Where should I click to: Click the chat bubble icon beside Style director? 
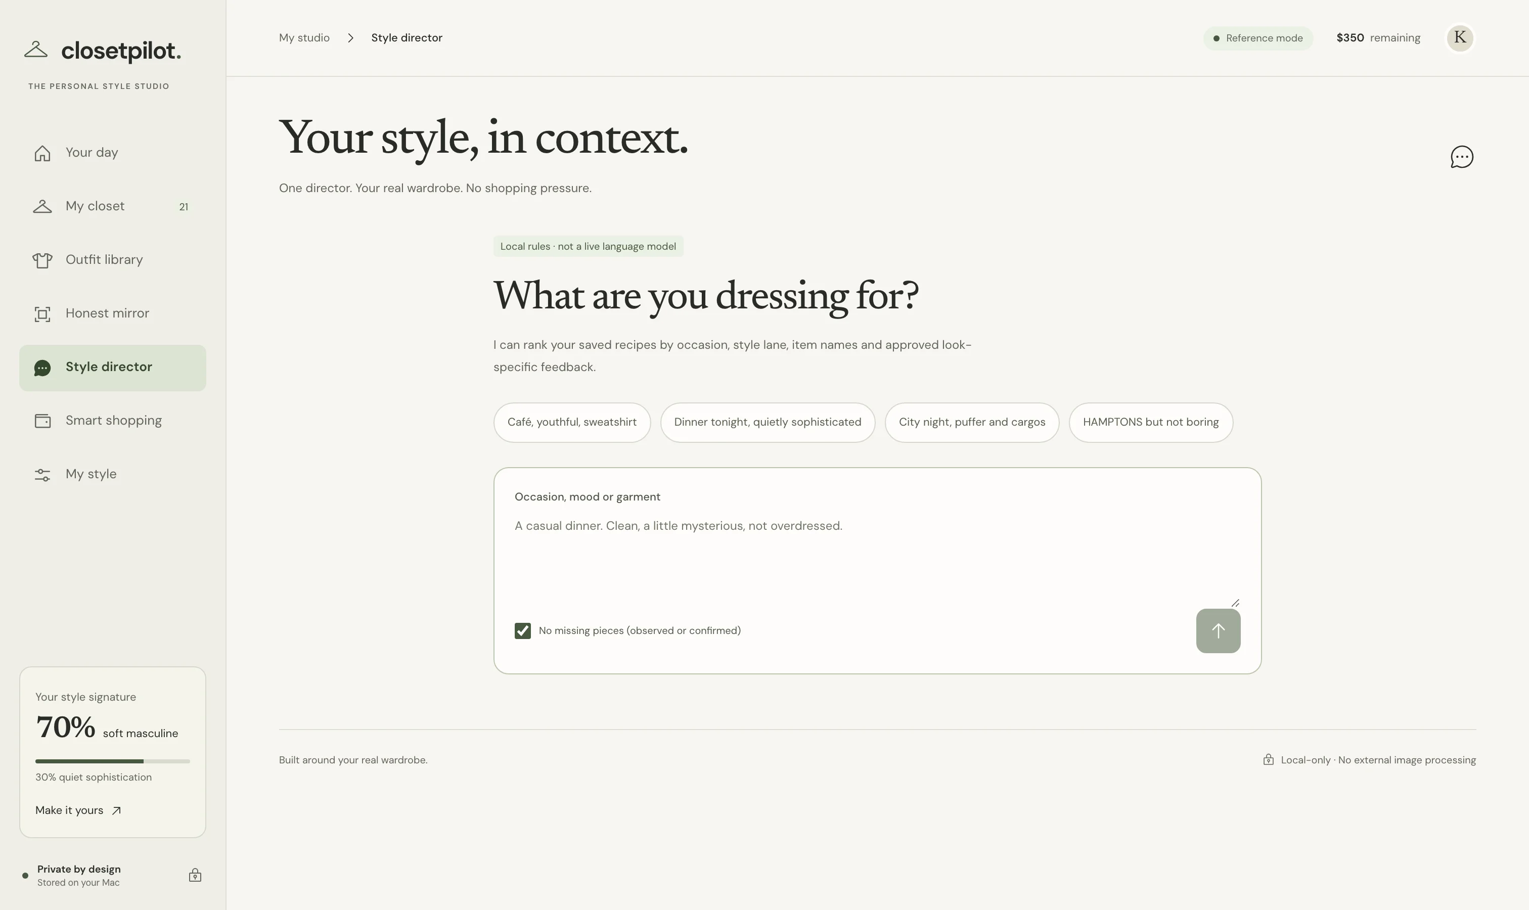42,368
